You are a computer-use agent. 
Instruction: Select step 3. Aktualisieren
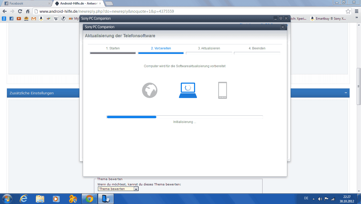pos(209,48)
